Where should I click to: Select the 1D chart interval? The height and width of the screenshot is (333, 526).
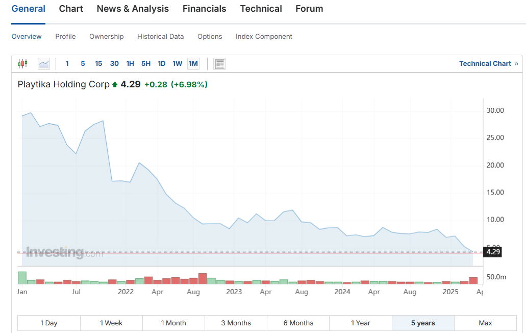(x=162, y=64)
